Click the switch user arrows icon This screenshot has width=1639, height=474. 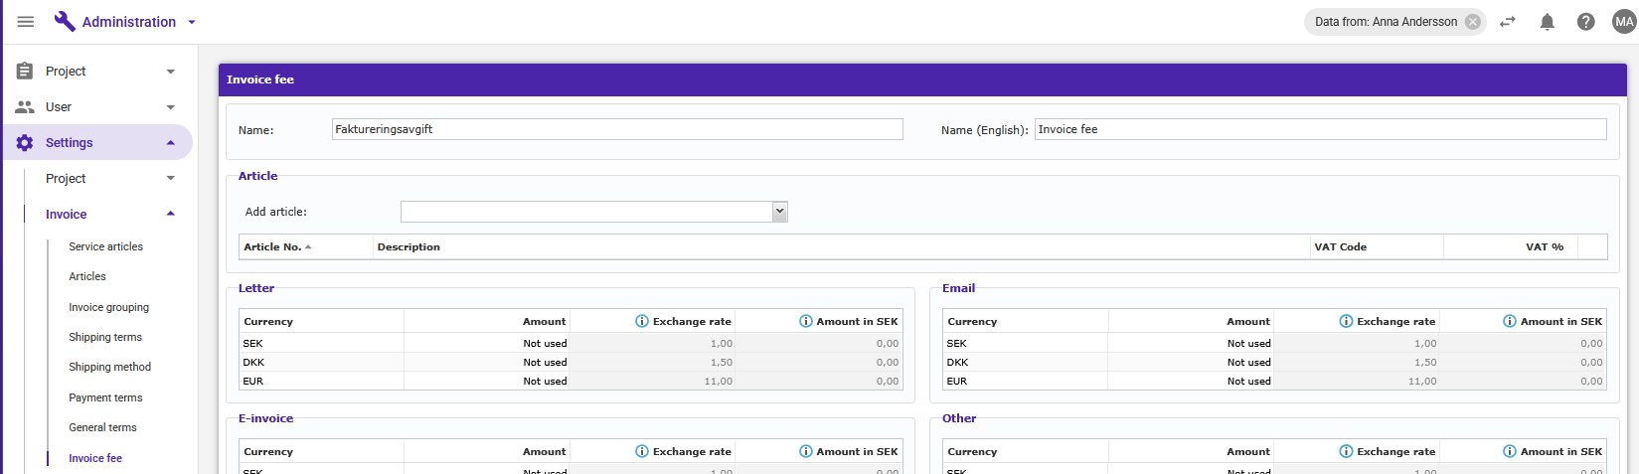tap(1508, 22)
